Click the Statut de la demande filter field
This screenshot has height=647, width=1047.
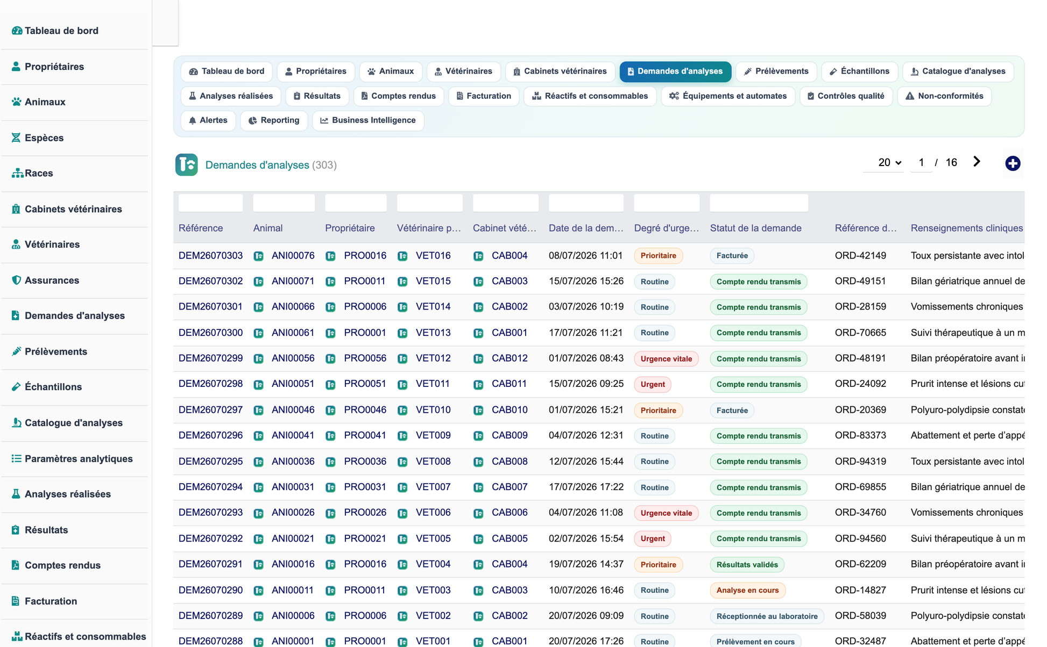coord(759,203)
